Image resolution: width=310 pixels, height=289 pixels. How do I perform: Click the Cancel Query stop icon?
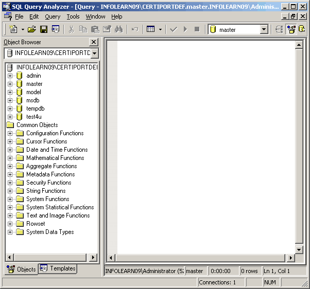click(197, 29)
